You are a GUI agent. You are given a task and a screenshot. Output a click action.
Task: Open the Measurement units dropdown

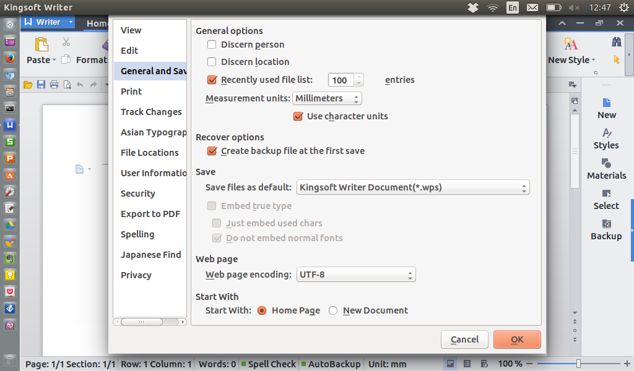pyautogui.click(x=327, y=98)
